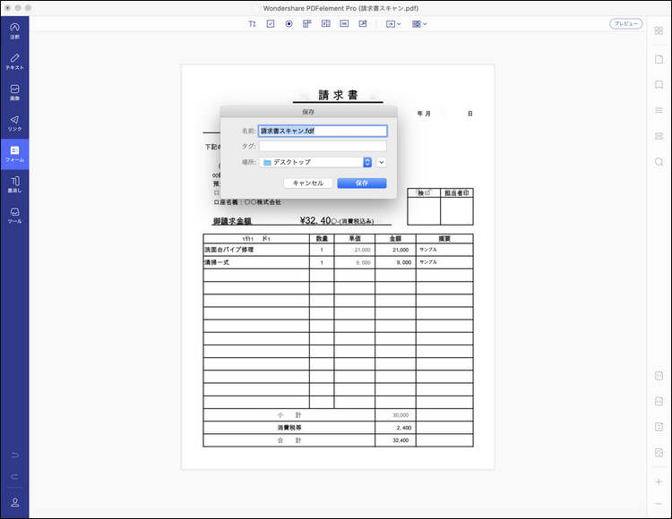This screenshot has height=519, width=672.
Task: Click the 消費税等 row label
Action: [x=289, y=428]
